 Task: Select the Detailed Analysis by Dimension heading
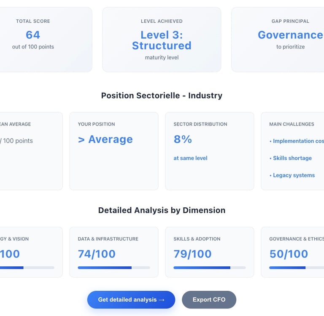click(162, 210)
